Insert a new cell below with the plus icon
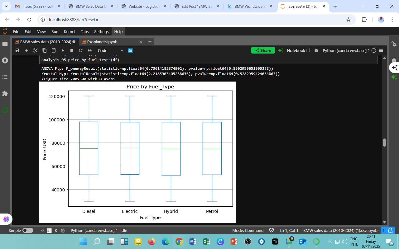Viewport: 399px width, 249px height. [26, 50]
